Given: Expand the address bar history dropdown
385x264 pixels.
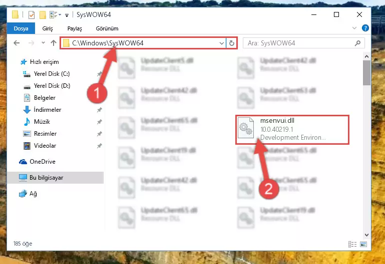Looking at the screenshot, I should click(x=221, y=43).
